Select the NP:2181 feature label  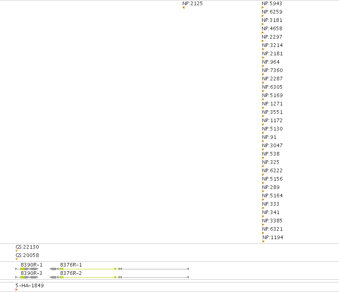click(272, 54)
